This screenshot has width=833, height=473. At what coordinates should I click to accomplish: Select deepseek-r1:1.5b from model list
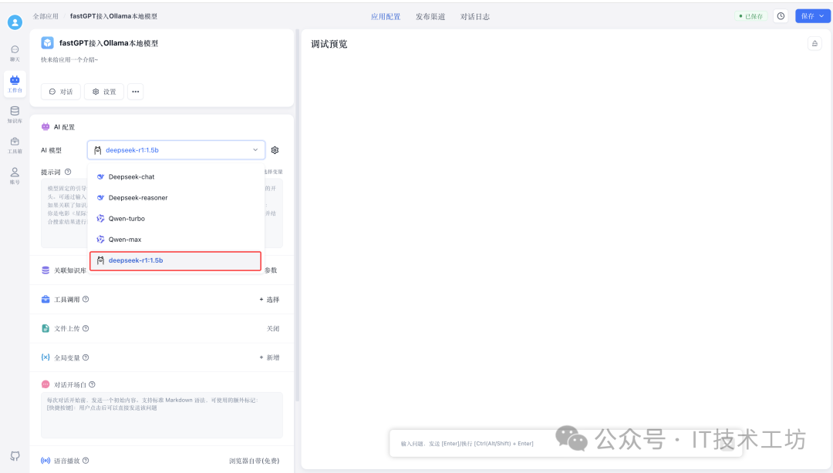(176, 260)
